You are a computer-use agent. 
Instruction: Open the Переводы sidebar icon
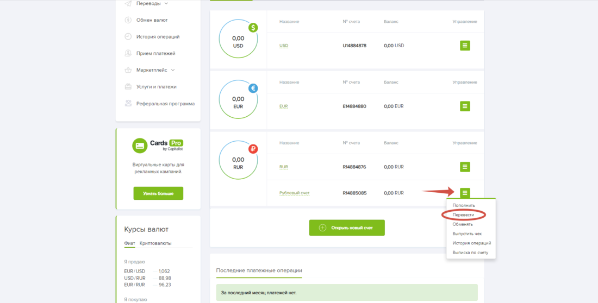pyautogui.click(x=128, y=4)
